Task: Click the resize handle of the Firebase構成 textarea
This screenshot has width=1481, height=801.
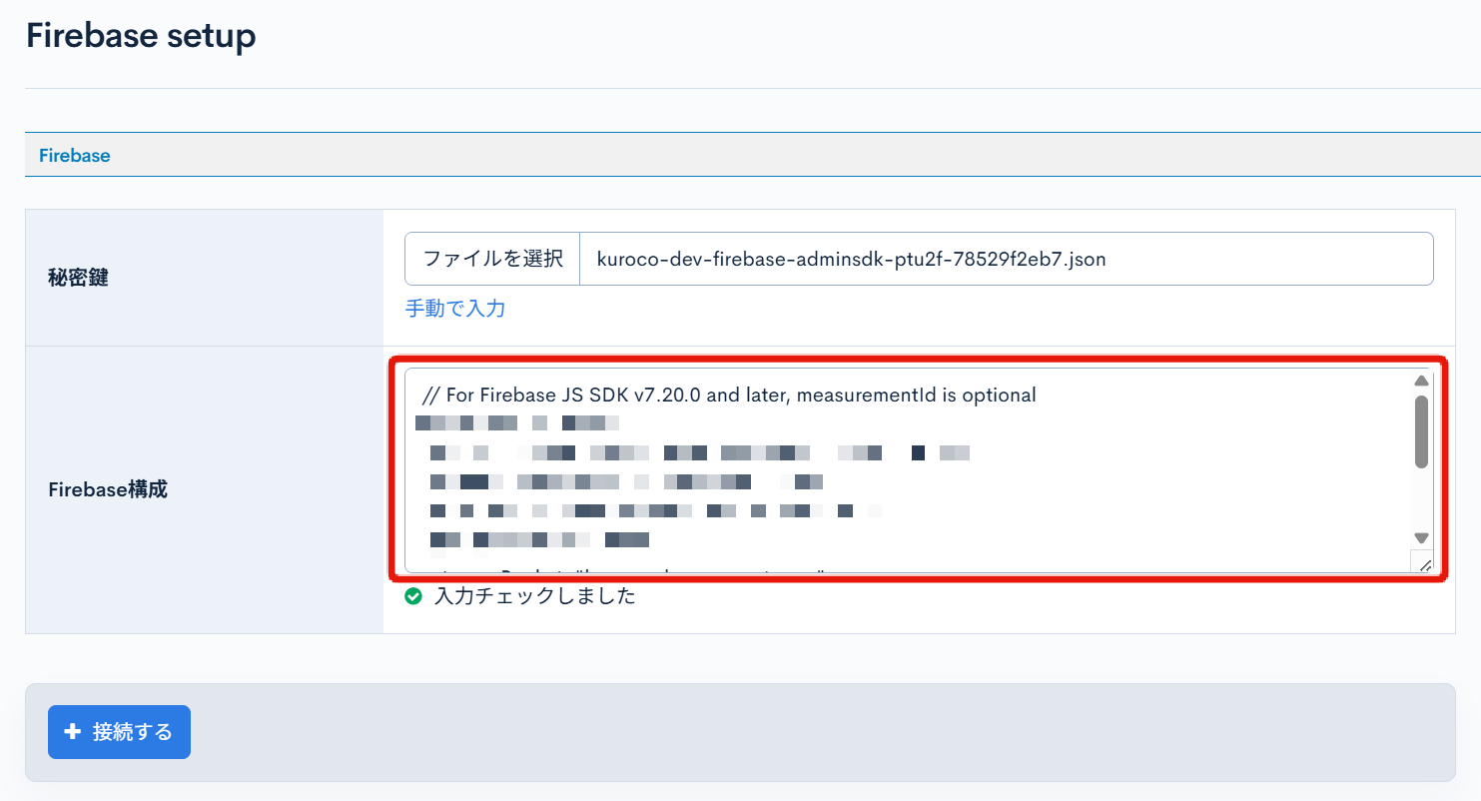Action: point(1425,564)
